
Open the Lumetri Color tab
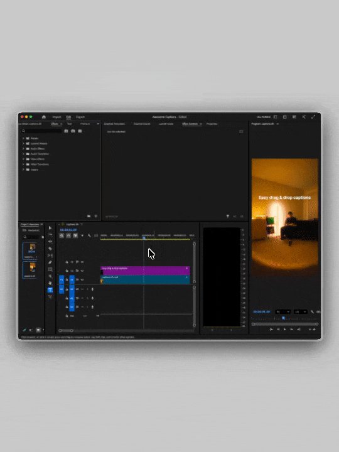pyautogui.click(x=166, y=124)
